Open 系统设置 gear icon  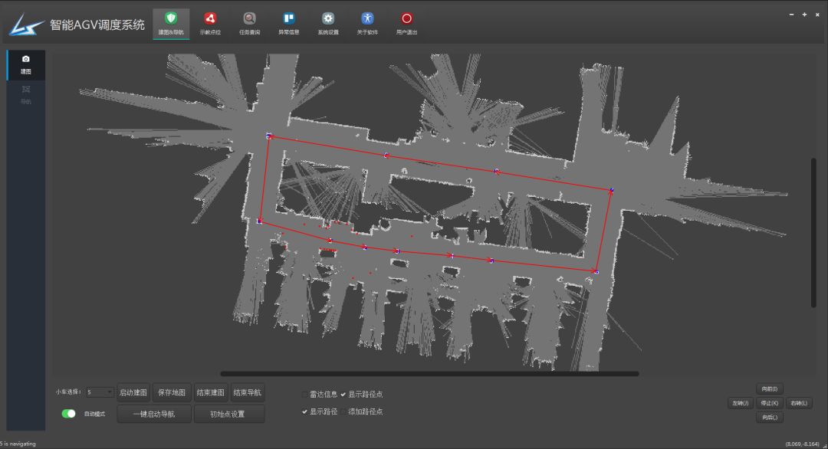point(328,18)
